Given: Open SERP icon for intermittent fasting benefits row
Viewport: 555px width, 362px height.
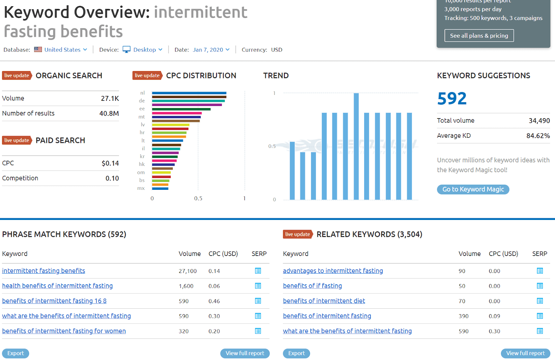Looking at the screenshot, I should [258, 271].
